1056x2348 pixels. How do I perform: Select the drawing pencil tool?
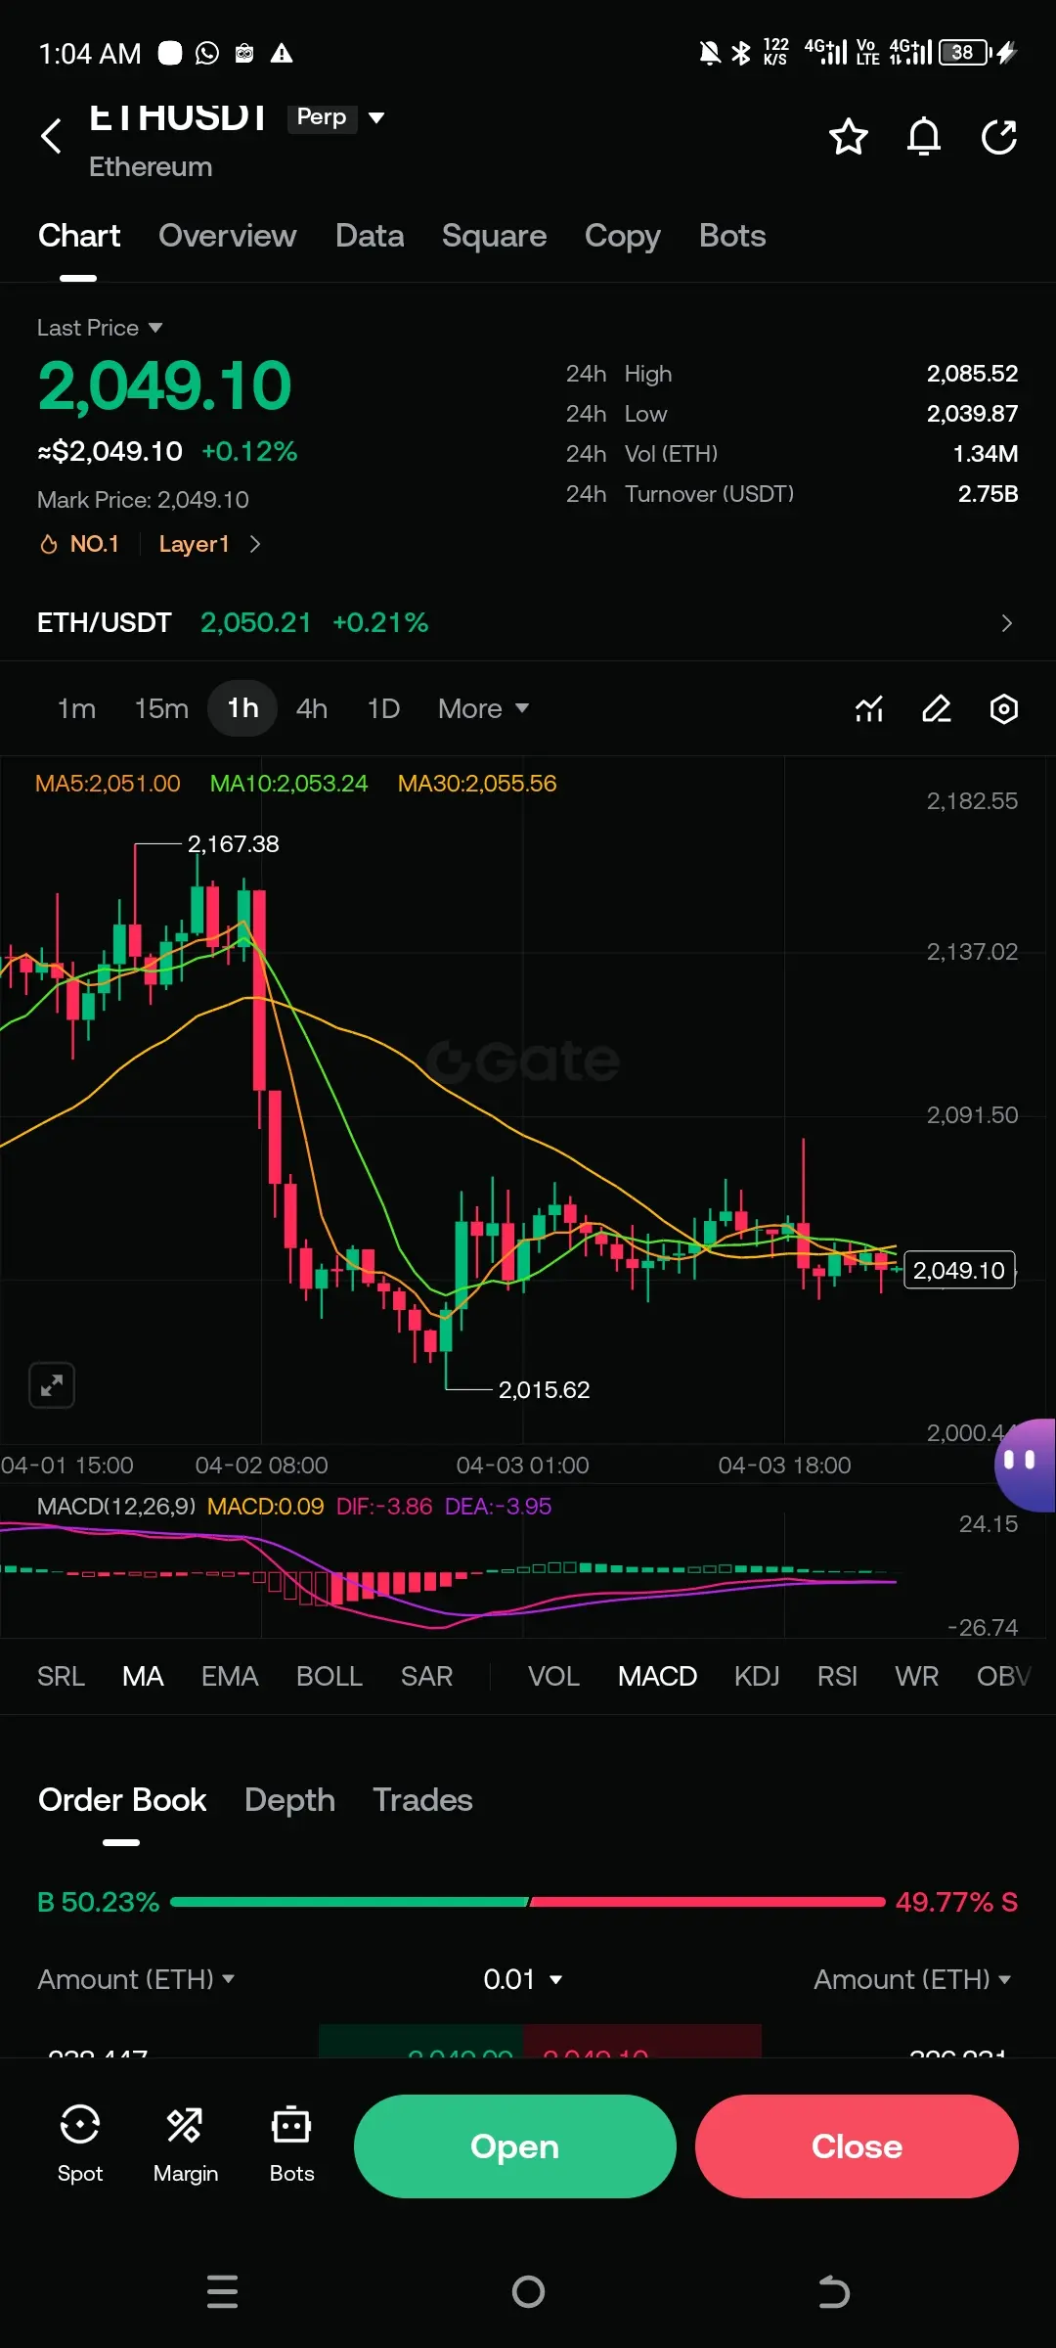(937, 708)
